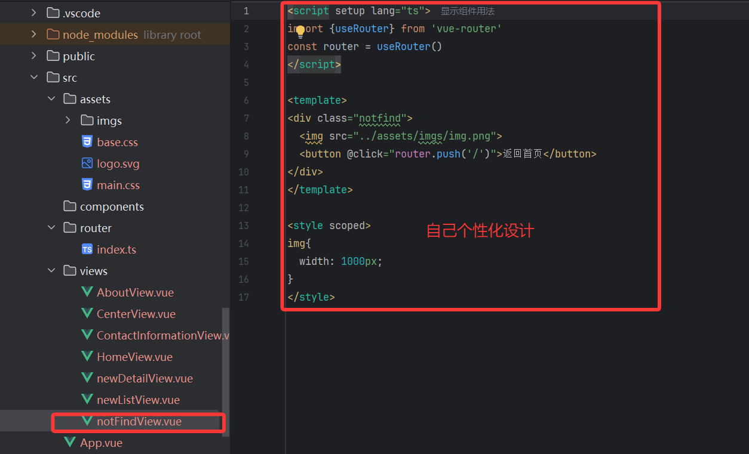The height and width of the screenshot is (454, 749).
Task: Select the components folder
Action: point(112,206)
